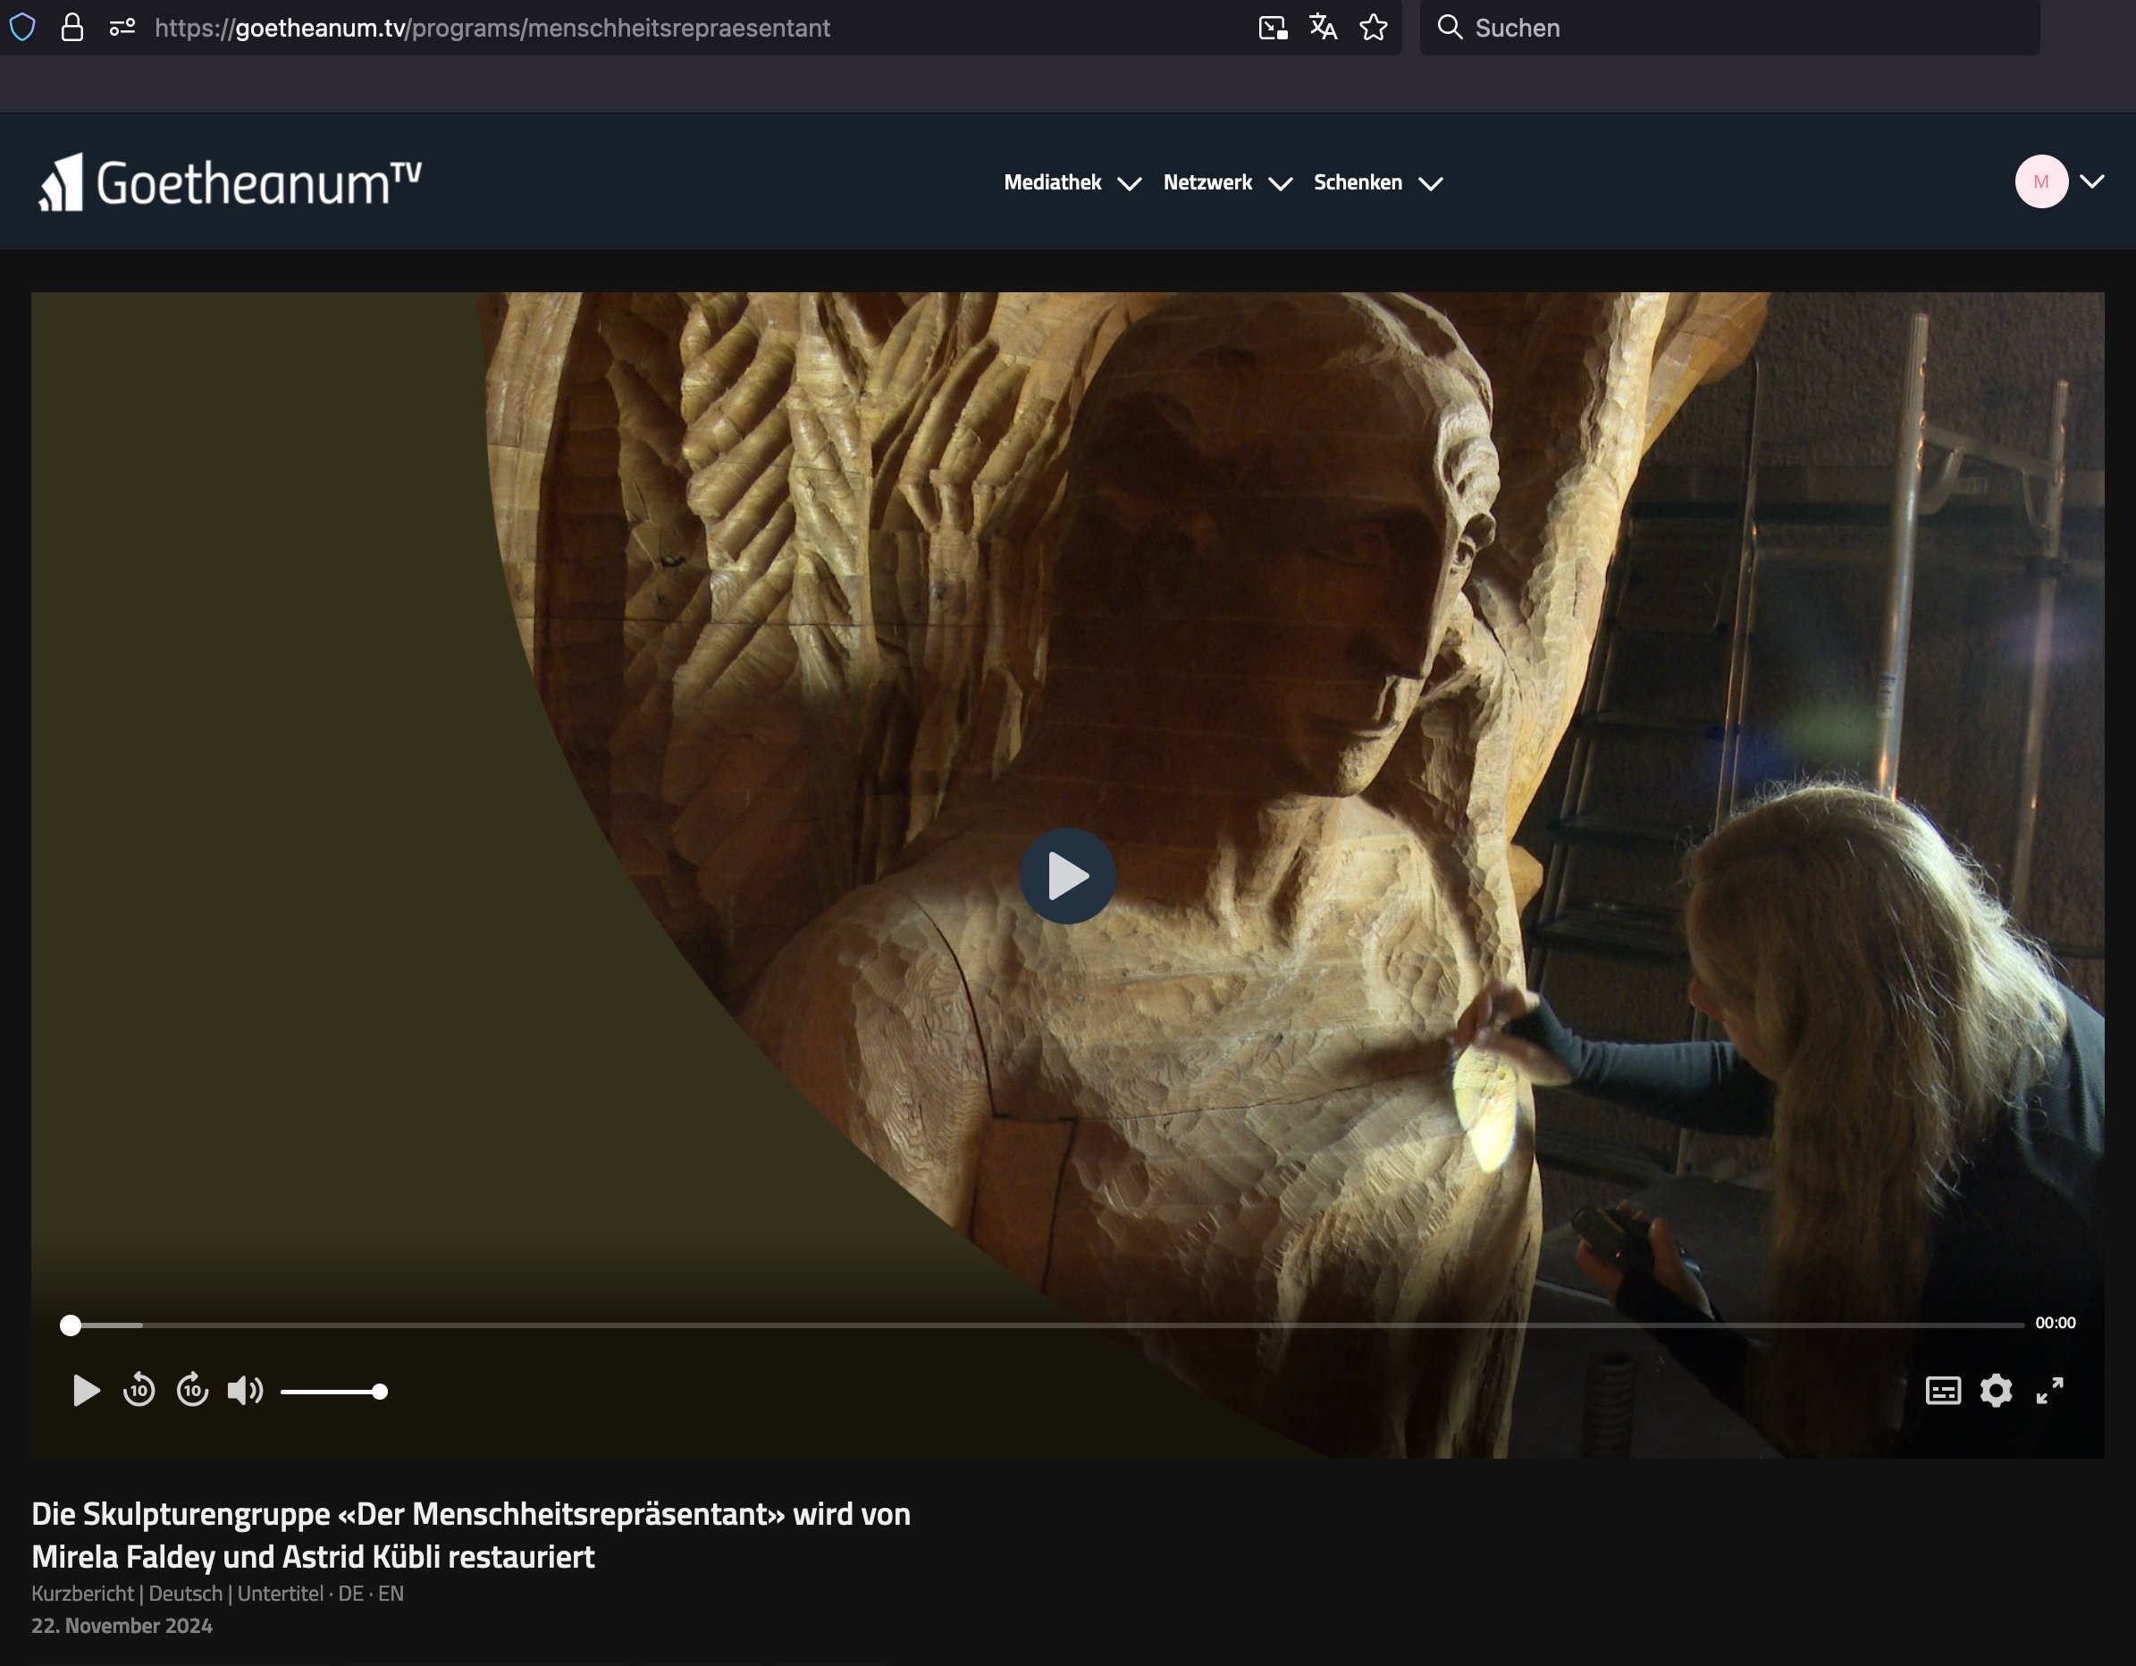Open the Schenken menu
2136x1666 pixels.
pyautogui.click(x=1358, y=183)
